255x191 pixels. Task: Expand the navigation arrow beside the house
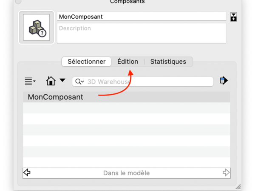point(62,80)
